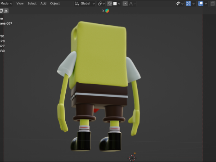Open the gizmo options dropdown arrow

(x=193, y=4)
